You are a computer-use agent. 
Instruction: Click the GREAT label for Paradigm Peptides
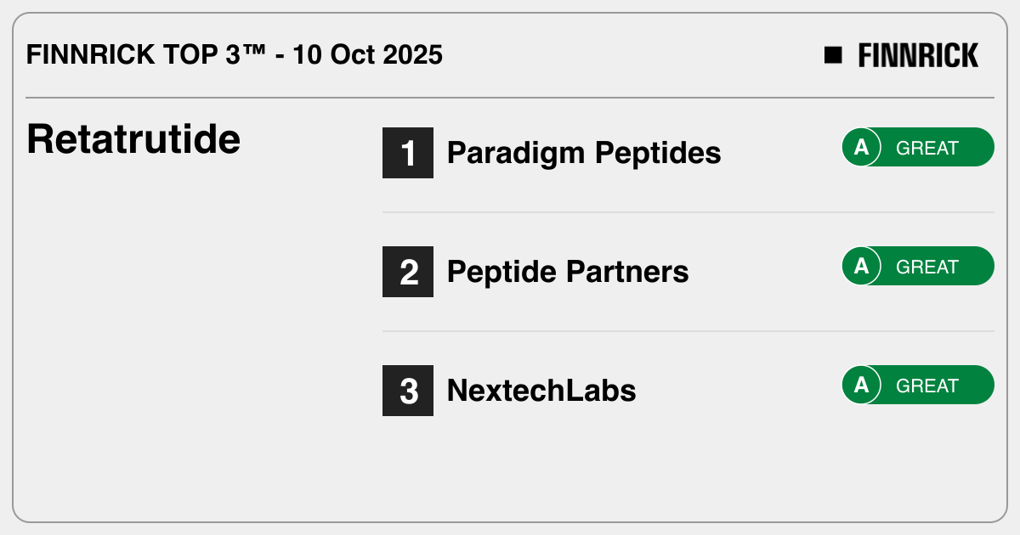(927, 148)
